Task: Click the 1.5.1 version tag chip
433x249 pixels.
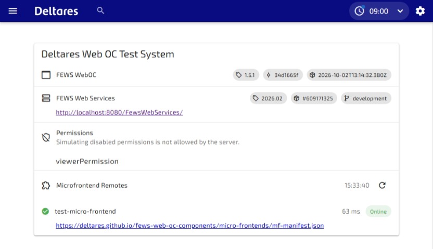Action: 246,75
